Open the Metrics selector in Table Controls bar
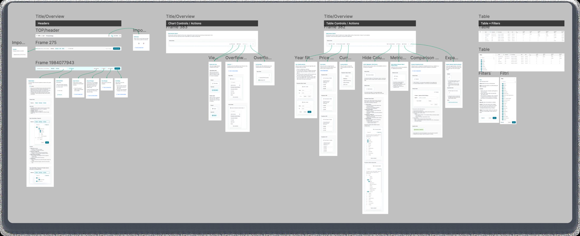 click(x=399, y=44)
